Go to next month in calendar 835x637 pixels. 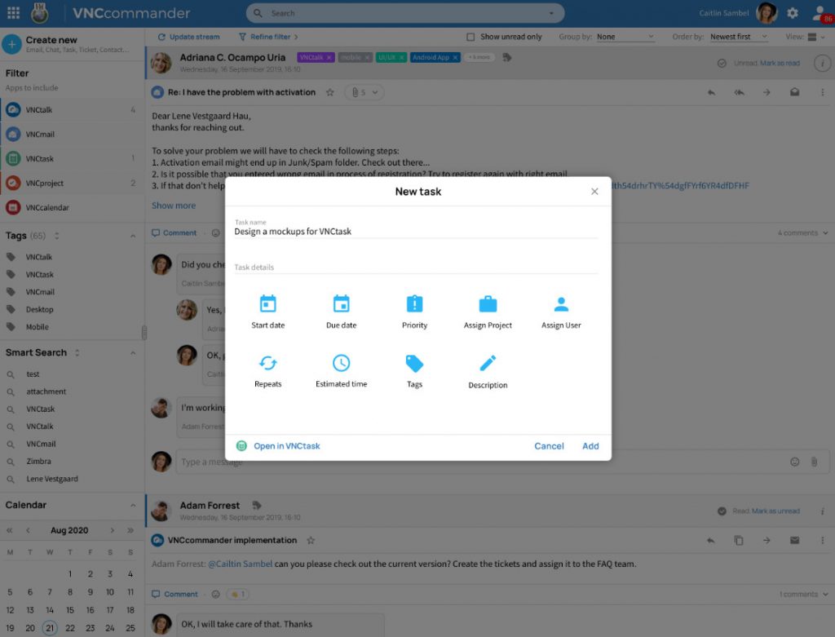point(112,530)
